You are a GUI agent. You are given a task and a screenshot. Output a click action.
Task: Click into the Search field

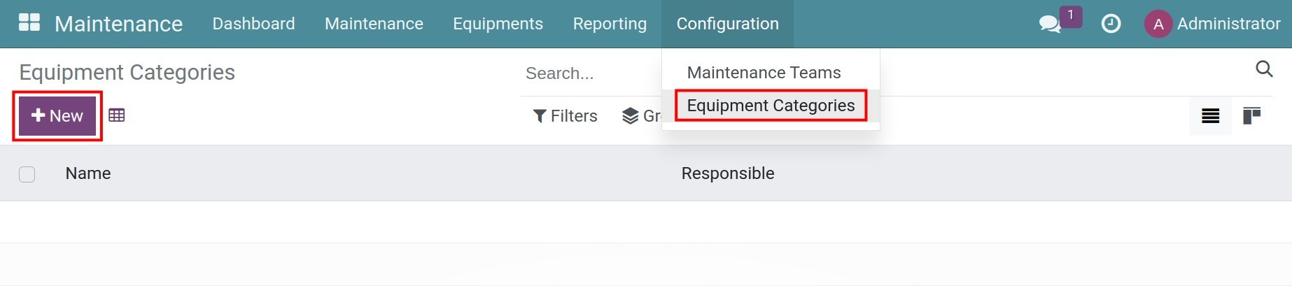click(x=588, y=73)
